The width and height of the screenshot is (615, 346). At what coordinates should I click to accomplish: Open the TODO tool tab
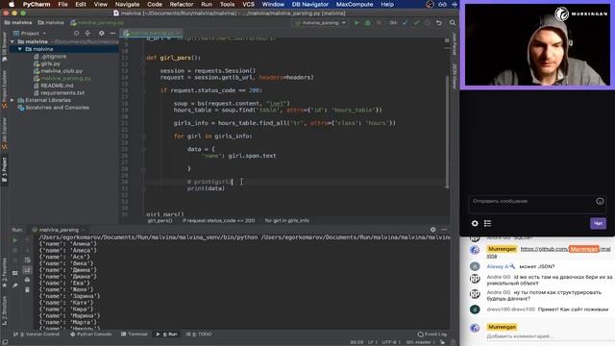pos(199,334)
